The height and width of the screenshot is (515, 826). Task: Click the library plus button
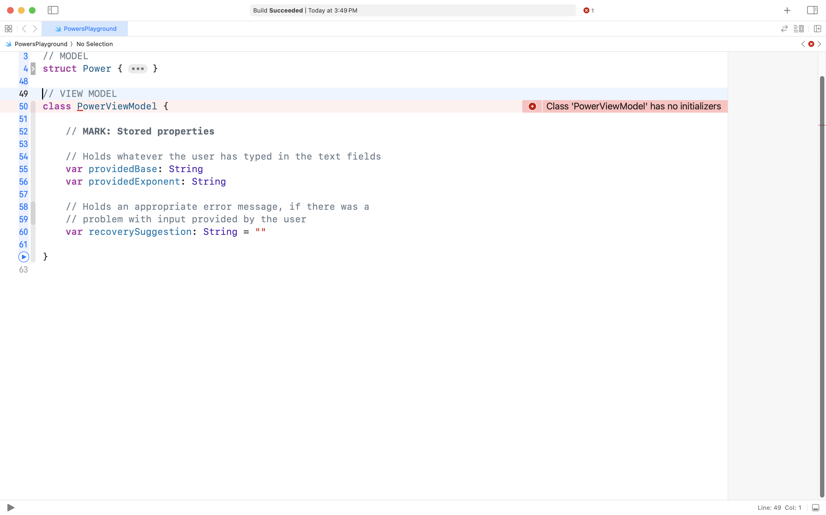click(x=787, y=10)
